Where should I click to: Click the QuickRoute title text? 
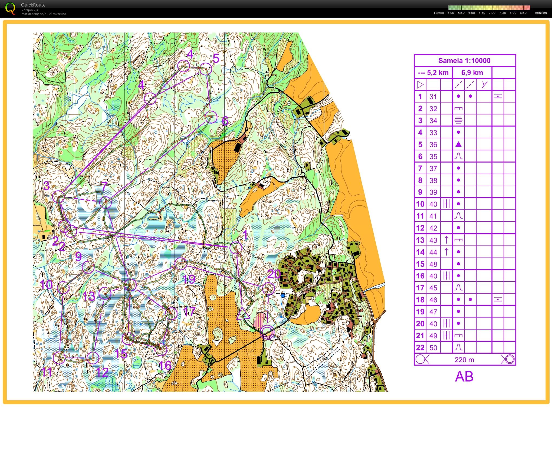[33, 5]
